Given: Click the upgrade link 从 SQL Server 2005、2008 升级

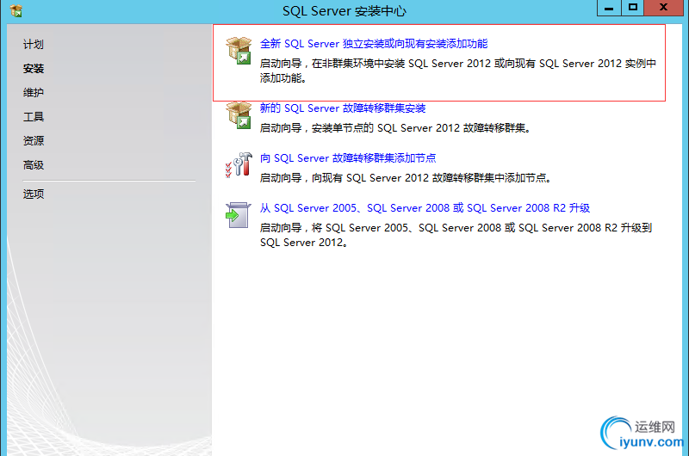Looking at the screenshot, I should [x=425, y=208].
